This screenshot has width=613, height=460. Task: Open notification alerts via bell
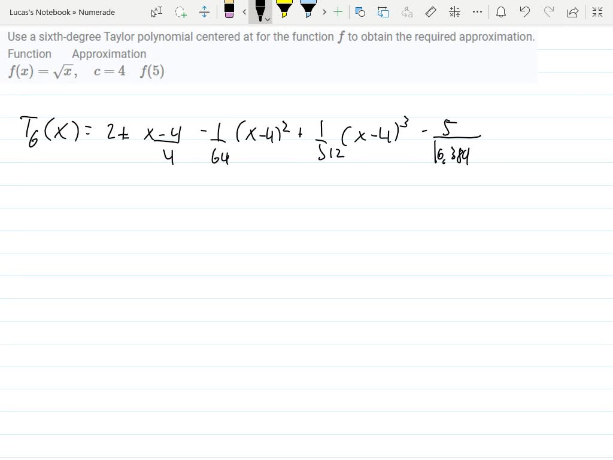(x=501, y=12)
